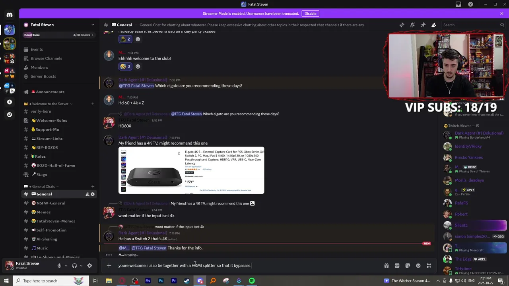
Task: Open User Settings gear icon
Action: (x=89, y=266)
